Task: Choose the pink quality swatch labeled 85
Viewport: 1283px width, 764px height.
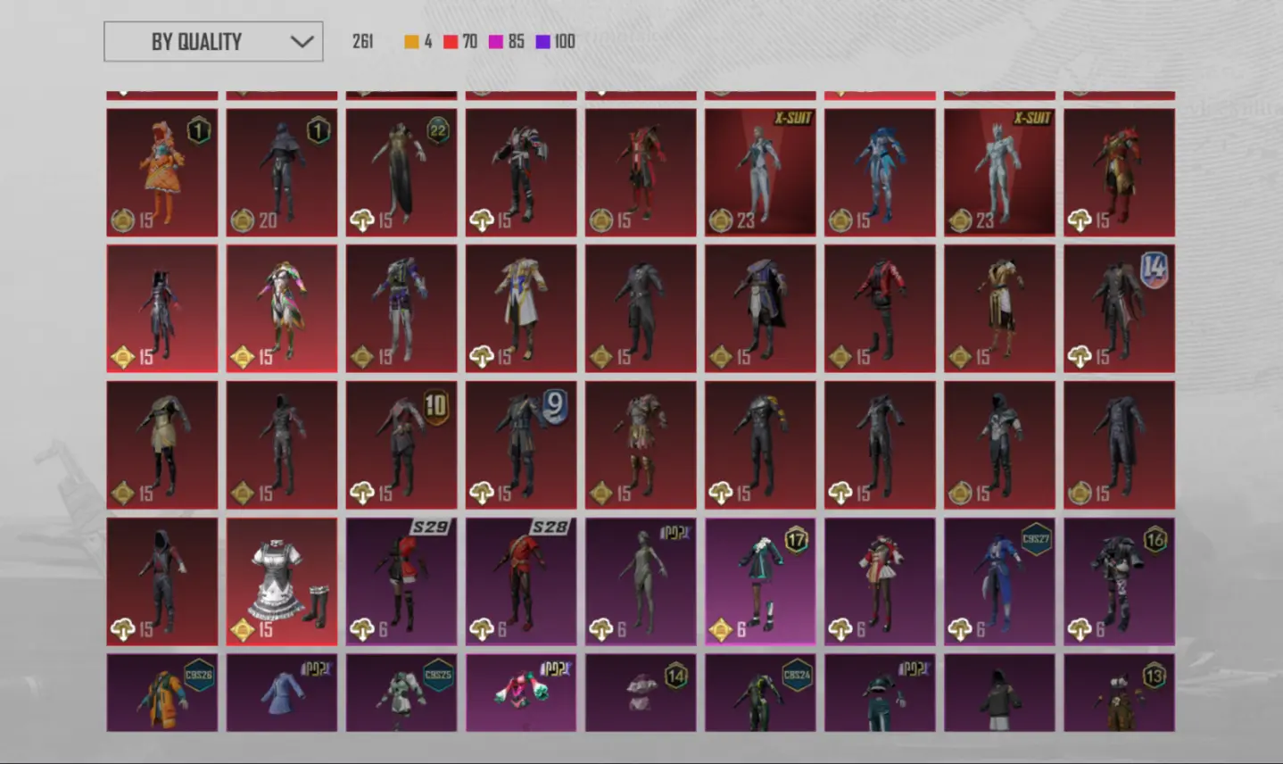Action: coord(496,42)
